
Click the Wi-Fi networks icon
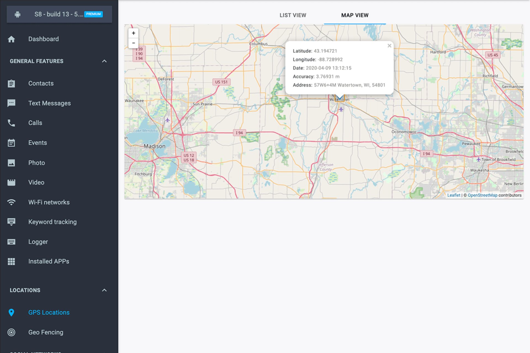[11, 202]
